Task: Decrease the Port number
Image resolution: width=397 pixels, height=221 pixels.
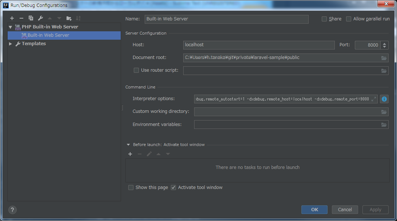Action: pyautogui.click(x=384, y=47)
